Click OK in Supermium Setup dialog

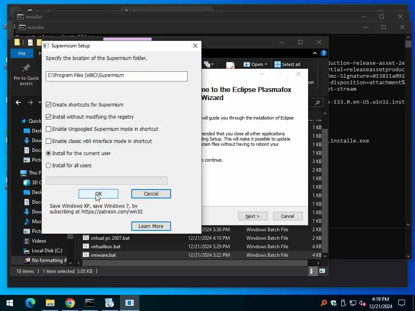point(98,194)
